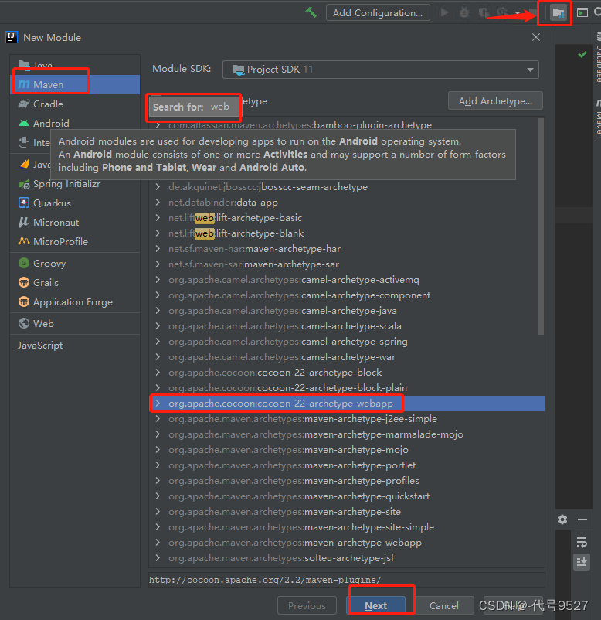Click the Add Archetype button
Viewport: 601px width, 620px height.
(495, 101)
